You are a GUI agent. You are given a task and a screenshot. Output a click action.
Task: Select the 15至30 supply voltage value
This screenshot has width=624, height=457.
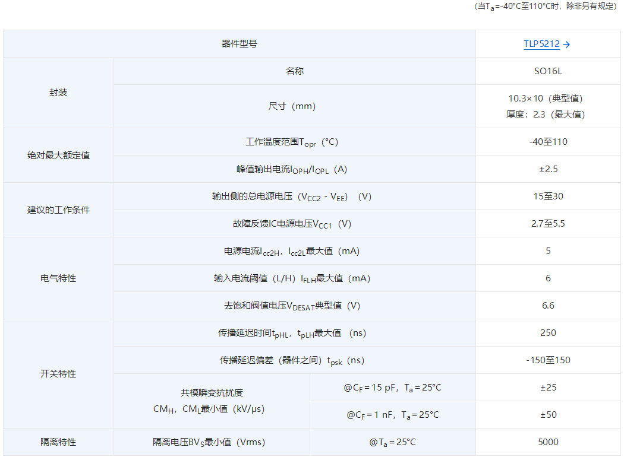547,196
